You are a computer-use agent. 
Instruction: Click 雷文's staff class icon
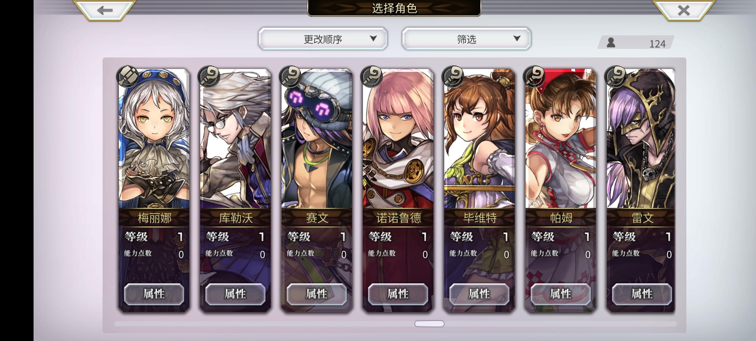coord(615,76)
